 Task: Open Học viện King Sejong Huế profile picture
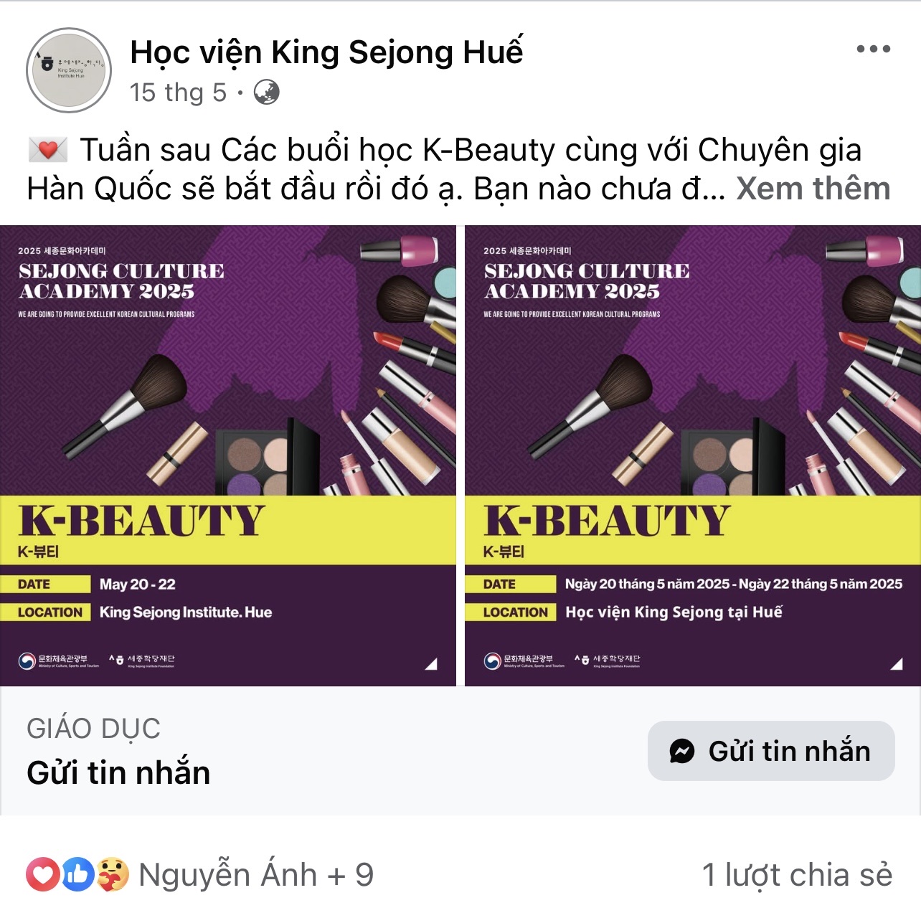[69, 70]
